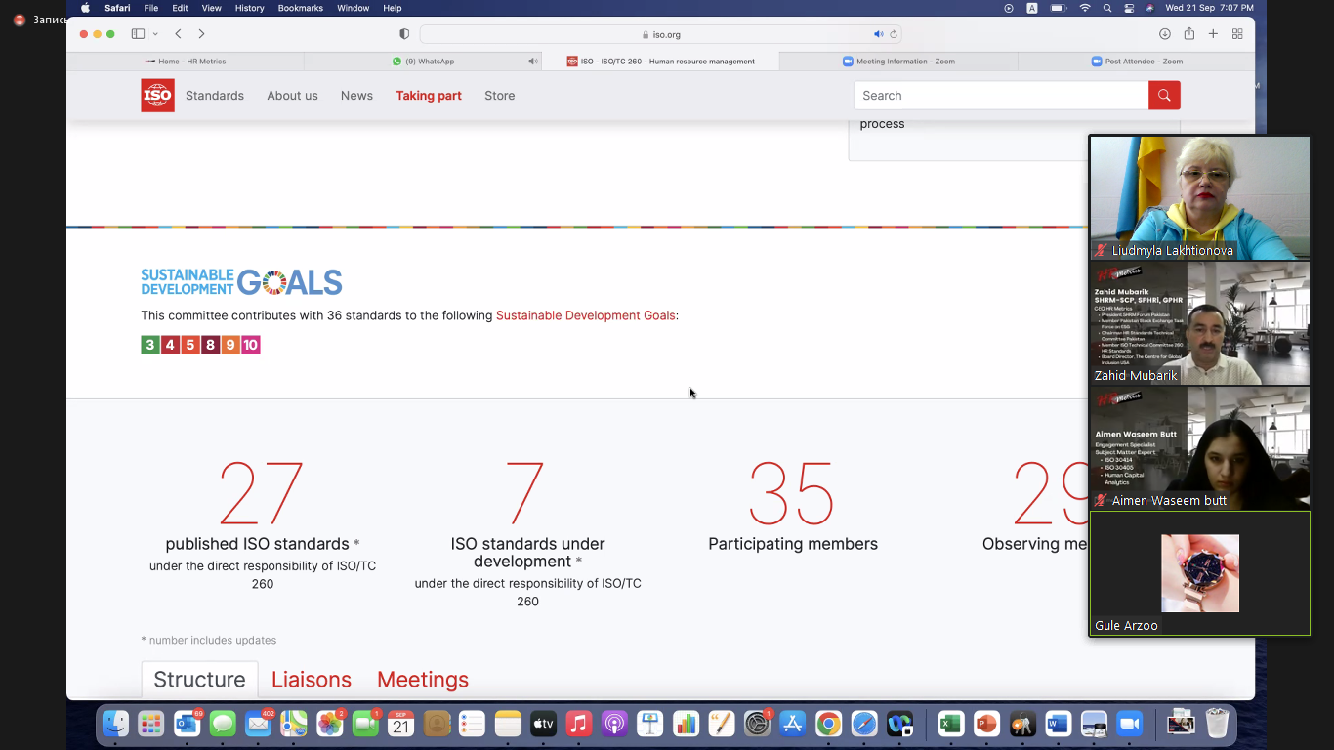Mute audio via address bar speaker icon
1334x750 pixels.
click(878, 34)
